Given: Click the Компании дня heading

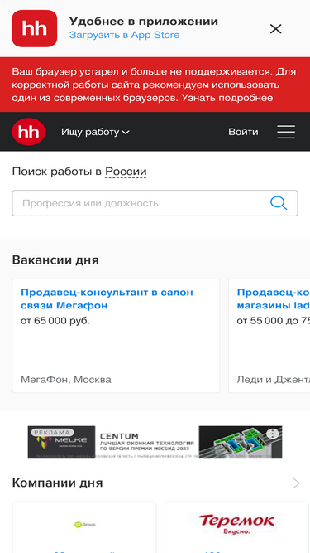Looking at the screenshot, I should (57, 483).
